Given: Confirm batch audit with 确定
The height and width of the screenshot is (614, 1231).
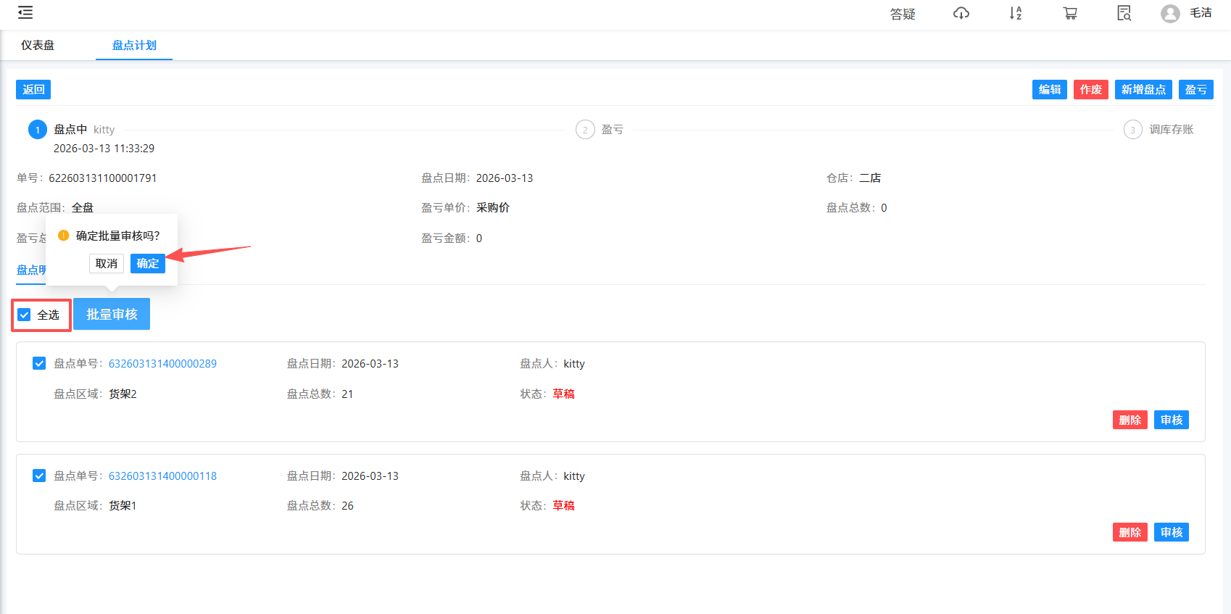Looking at the screenshot, I should coord(148,264).
